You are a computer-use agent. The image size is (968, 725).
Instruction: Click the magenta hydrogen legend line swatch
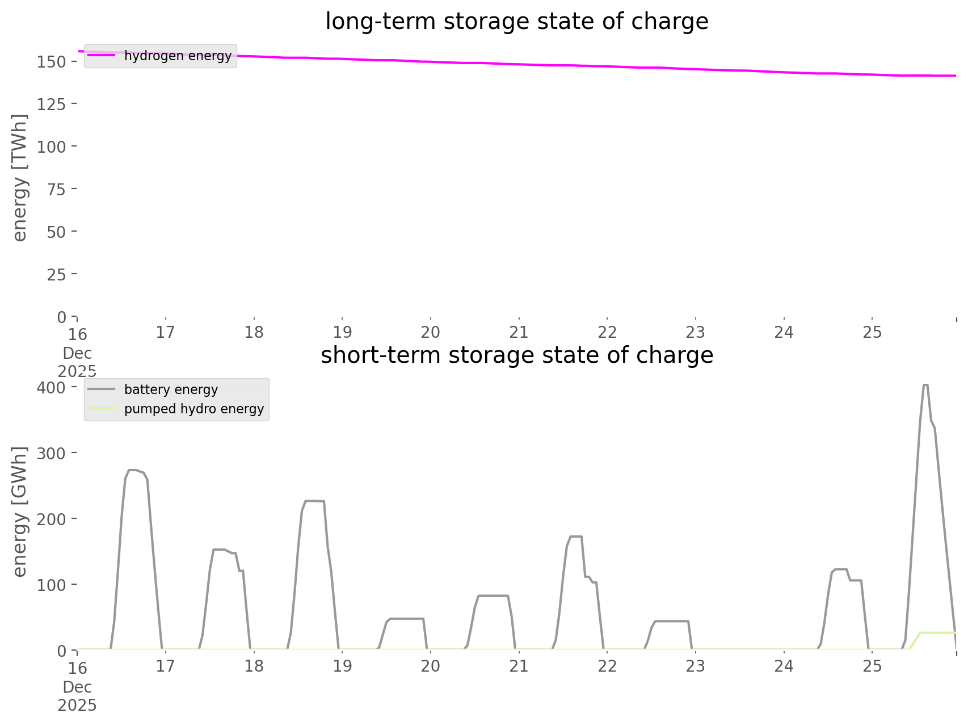[102, 56]
